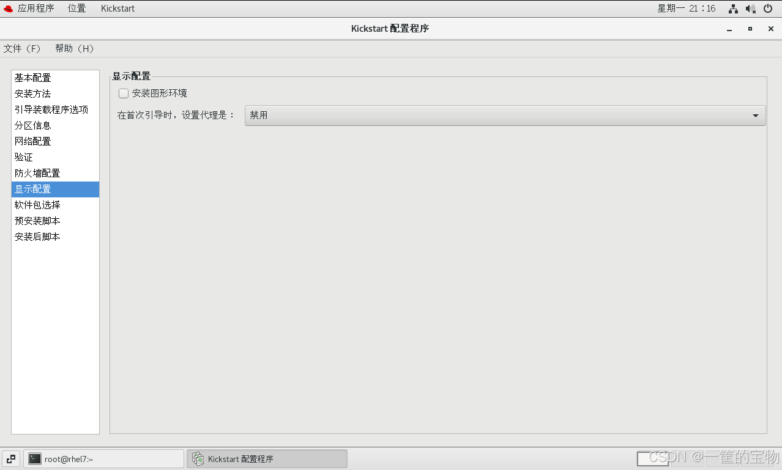Click the show desktop icon in taskbar
This screenshot has width=782, height=470.
tap(11, 458)
